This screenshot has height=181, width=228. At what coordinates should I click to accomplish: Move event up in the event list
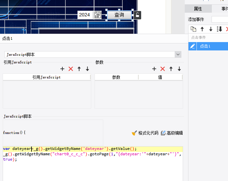[202, 29]
